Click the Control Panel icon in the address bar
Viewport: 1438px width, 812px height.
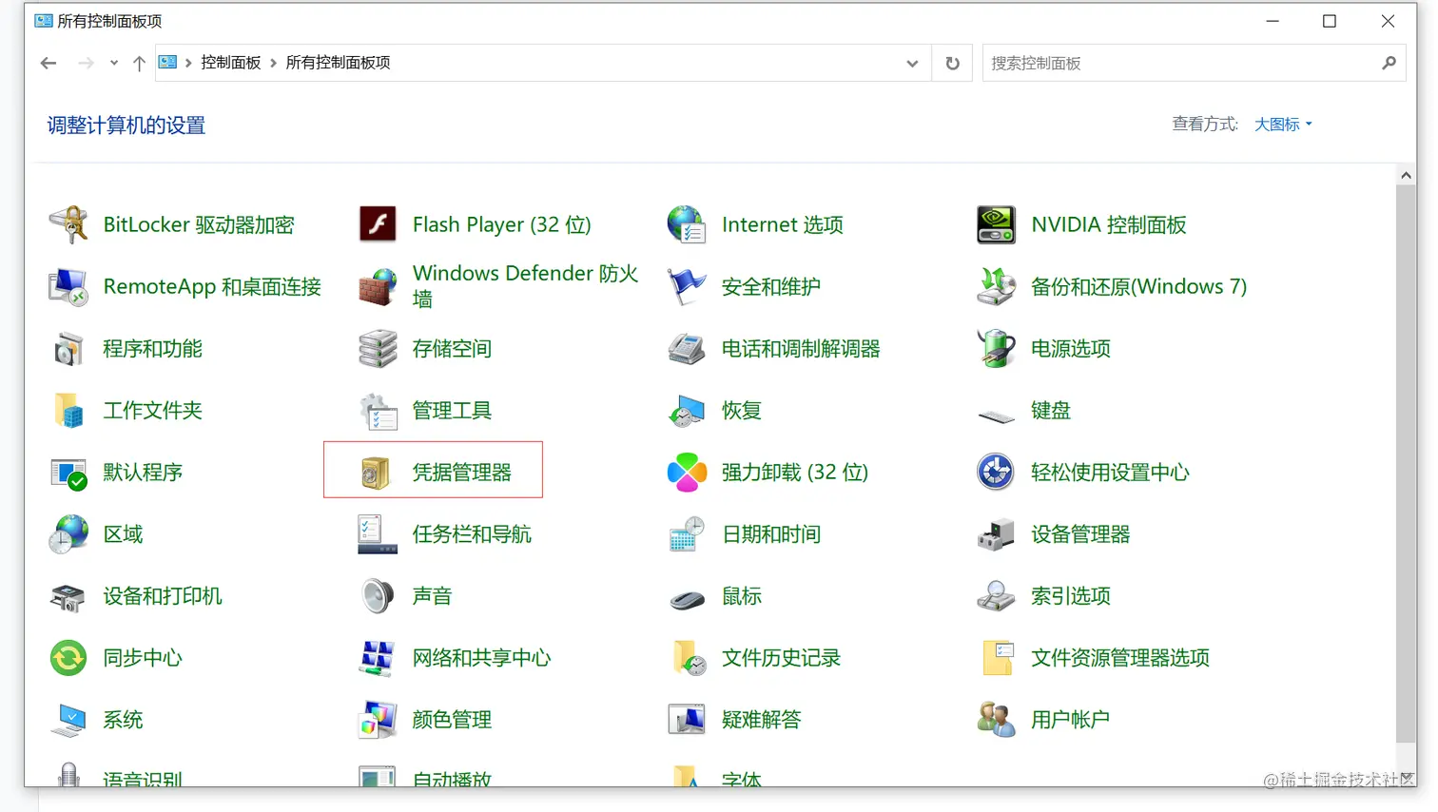[168, 63]
